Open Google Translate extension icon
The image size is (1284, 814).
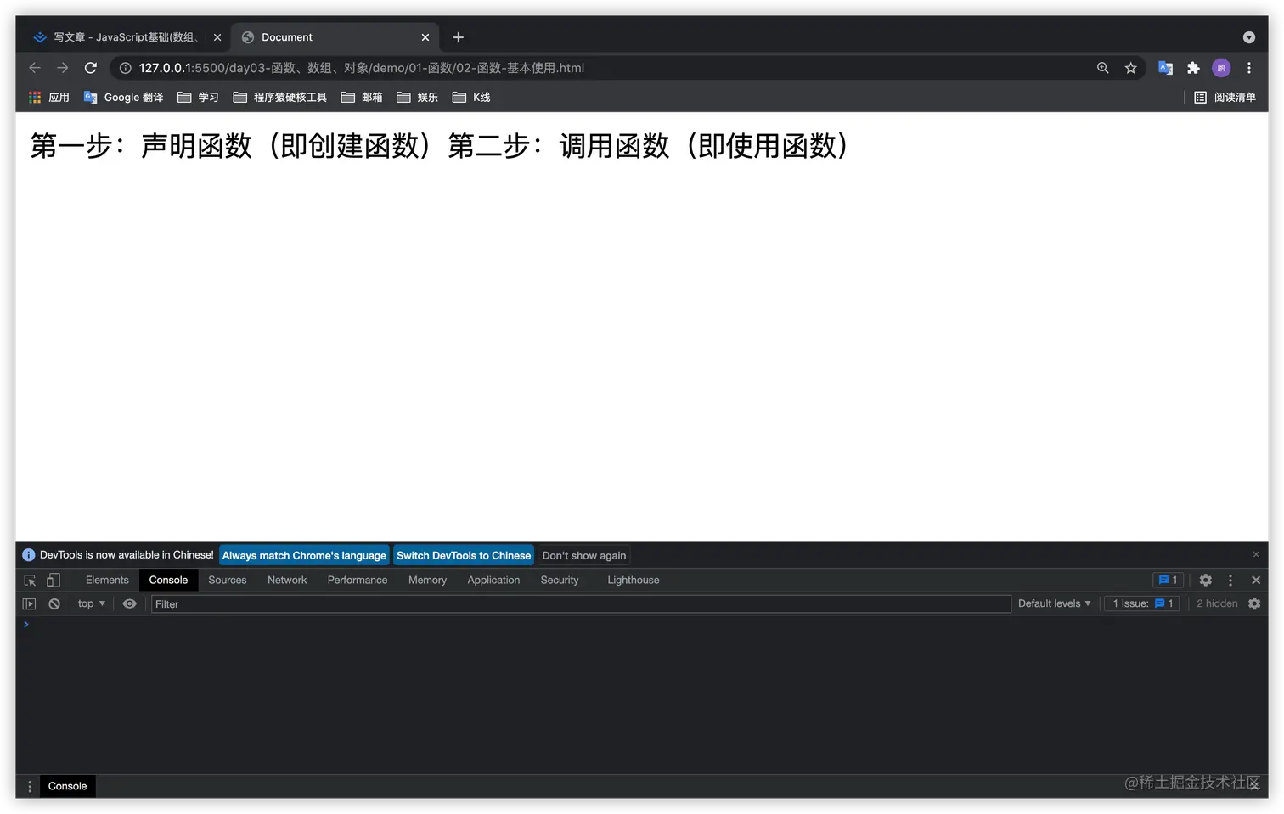click(1165, 68)
